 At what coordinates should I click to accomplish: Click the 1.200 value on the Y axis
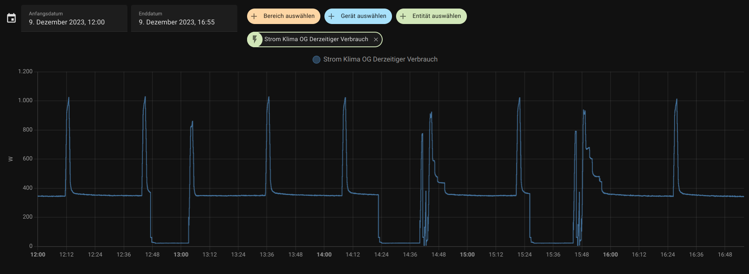pyautogui.click(x=25, y=71)
